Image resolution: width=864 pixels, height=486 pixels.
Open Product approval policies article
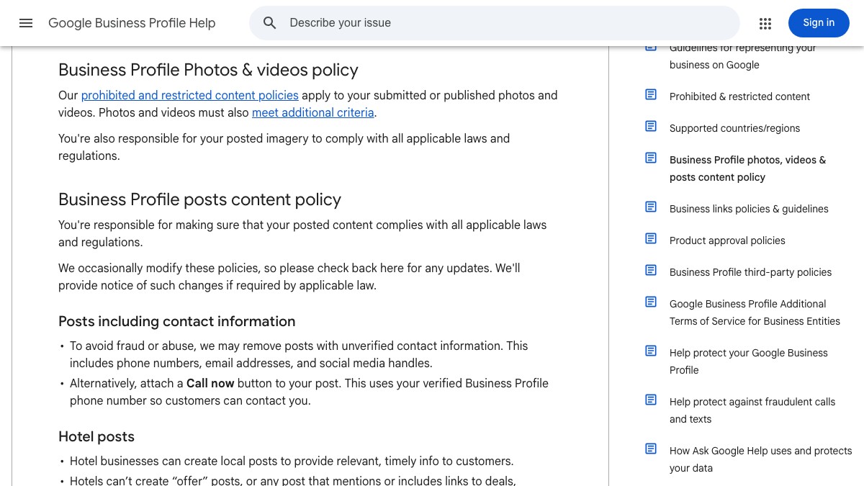tap(727, 240)
